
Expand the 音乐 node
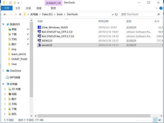pyautogui.click(x=5, y=114)
